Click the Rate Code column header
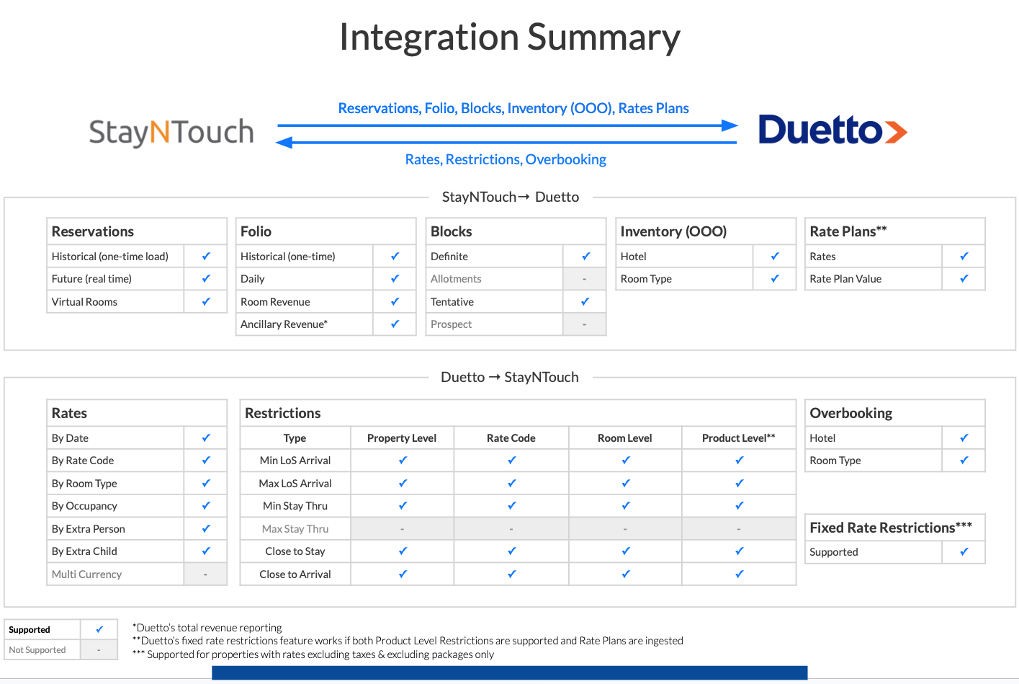The height and width of the screenshot is (684, 1019). [x=511, y=438]
